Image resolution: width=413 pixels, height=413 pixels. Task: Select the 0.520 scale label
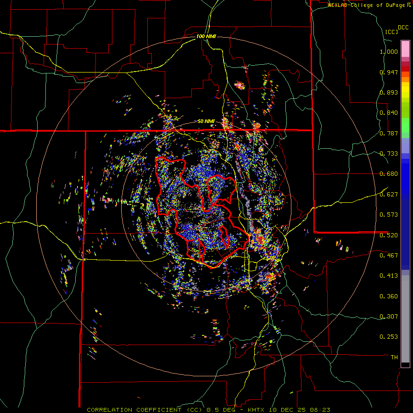click(x=389, y=235)
